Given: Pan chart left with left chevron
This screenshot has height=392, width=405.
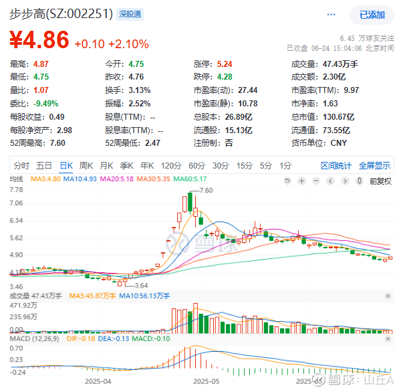Looking at the screenshot, I should pyautogui.click(x=330, y=181).
